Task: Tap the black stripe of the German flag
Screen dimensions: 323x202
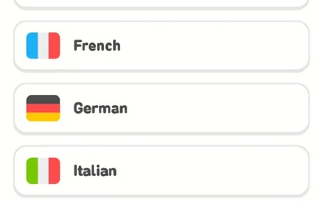Action: tap(43, 100)
